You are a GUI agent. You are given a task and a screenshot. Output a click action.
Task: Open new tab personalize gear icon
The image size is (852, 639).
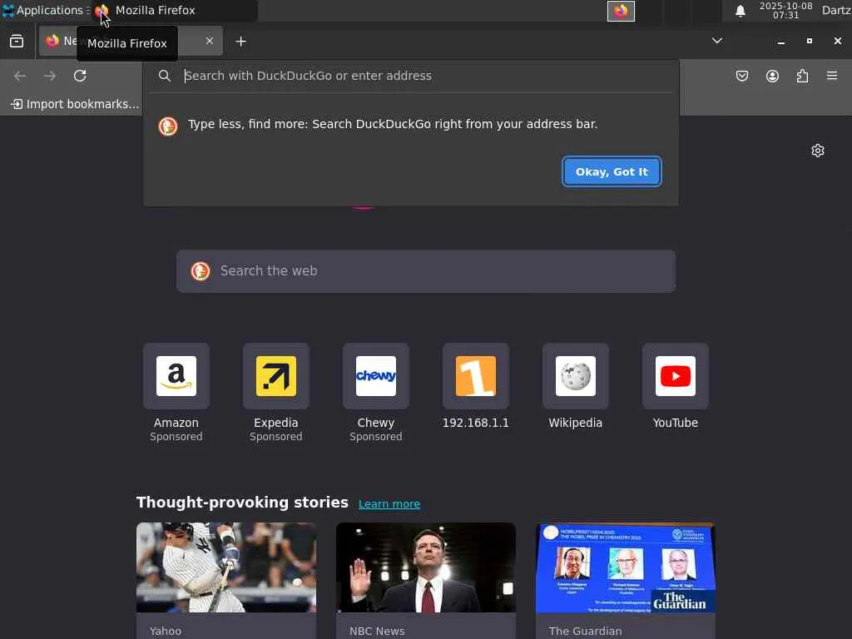pos(817,151)
